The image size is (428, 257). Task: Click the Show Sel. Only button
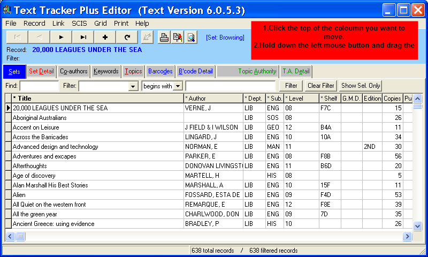(x=361, y=86)
